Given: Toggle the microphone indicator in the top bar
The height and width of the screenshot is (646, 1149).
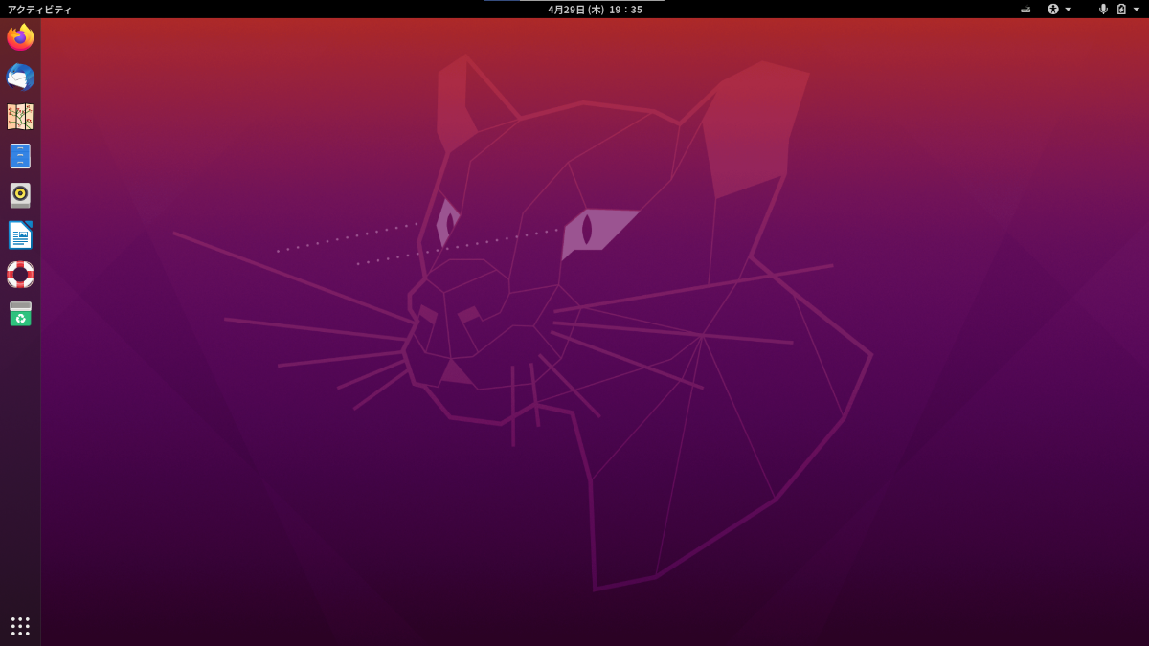Looking at the screenshot, I should click(1103, 9).
